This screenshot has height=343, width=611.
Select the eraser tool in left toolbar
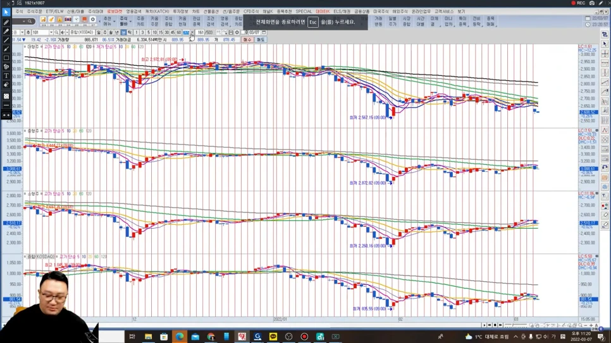point(6,85)
